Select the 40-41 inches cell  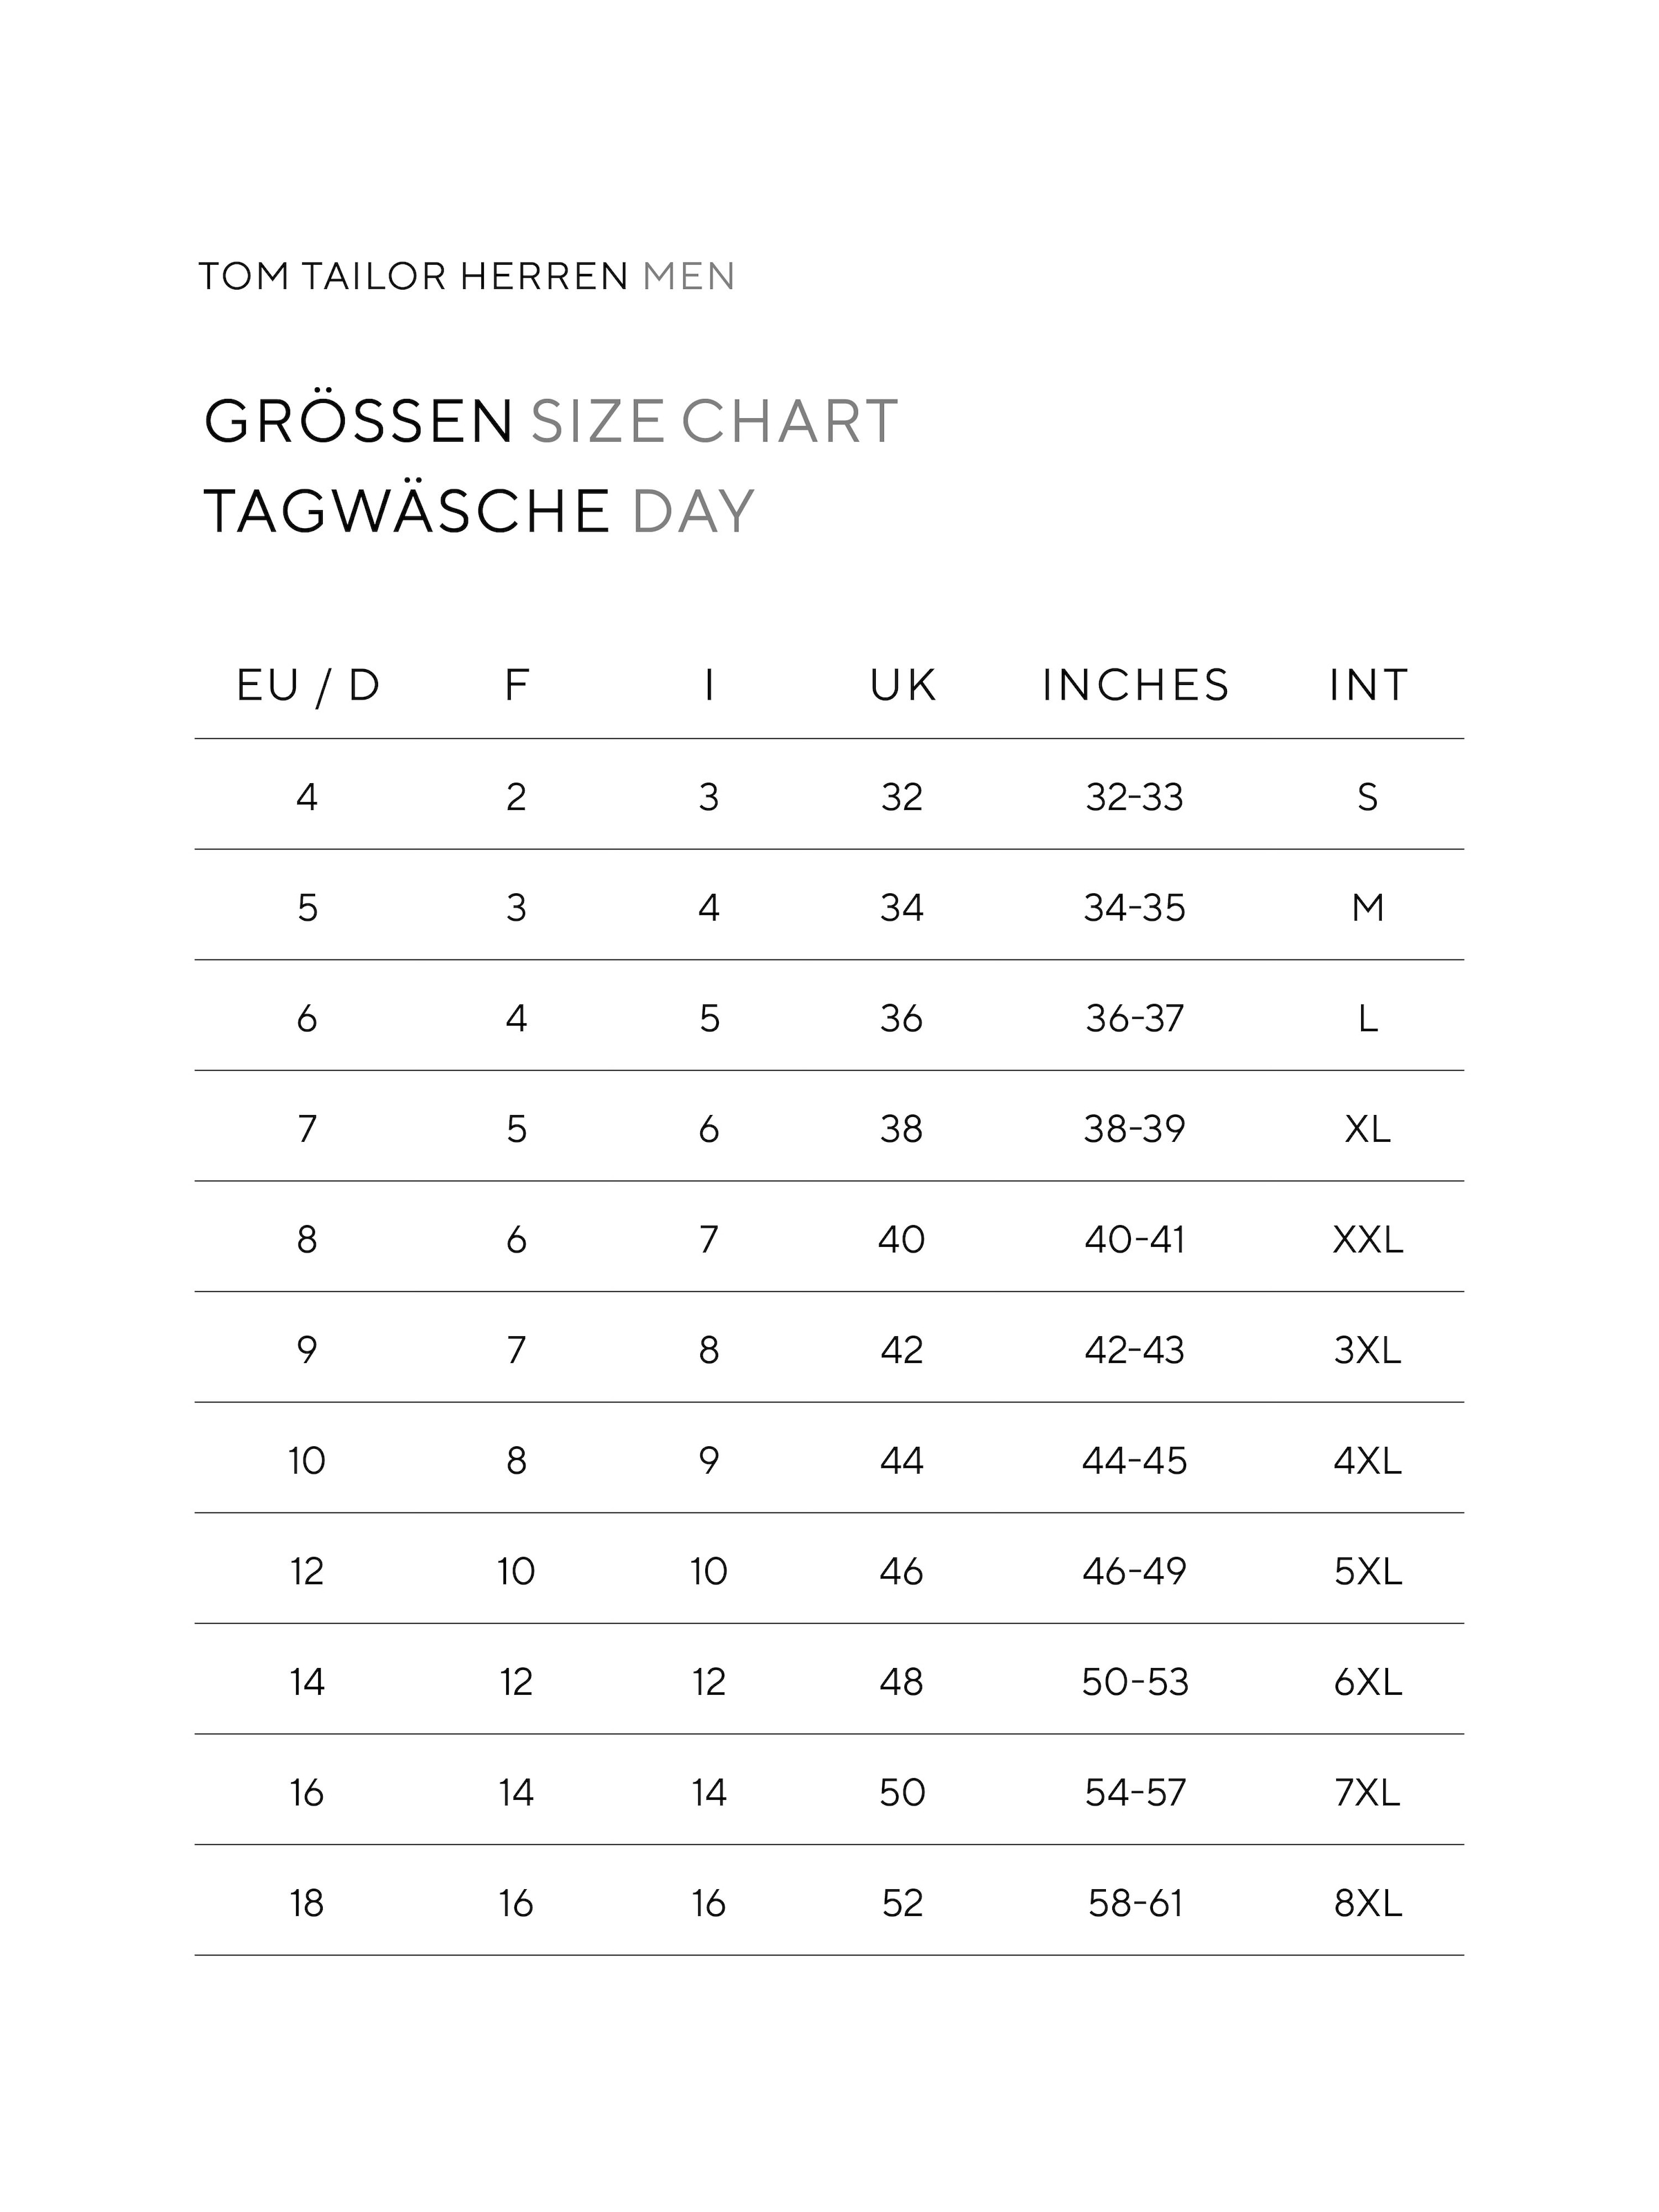(x=1135, y=1240)
